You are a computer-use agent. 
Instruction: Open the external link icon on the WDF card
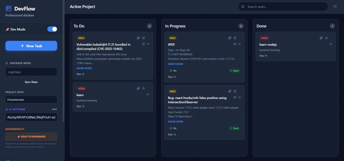235,44
